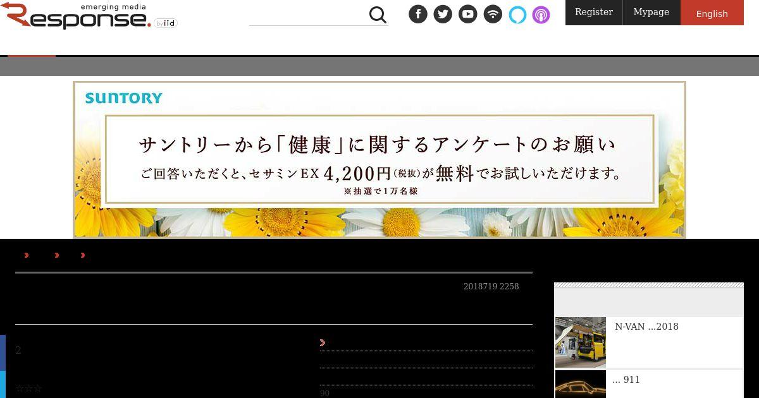Click the Suntory logo in the banner
The height and width of the screenshot is (398, 759).
(x=124, y=98)
